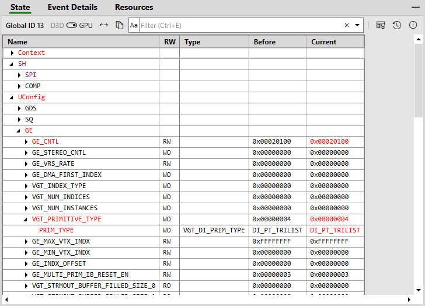Click the copy state icon
425x306 pixels.
click(120, 25)
